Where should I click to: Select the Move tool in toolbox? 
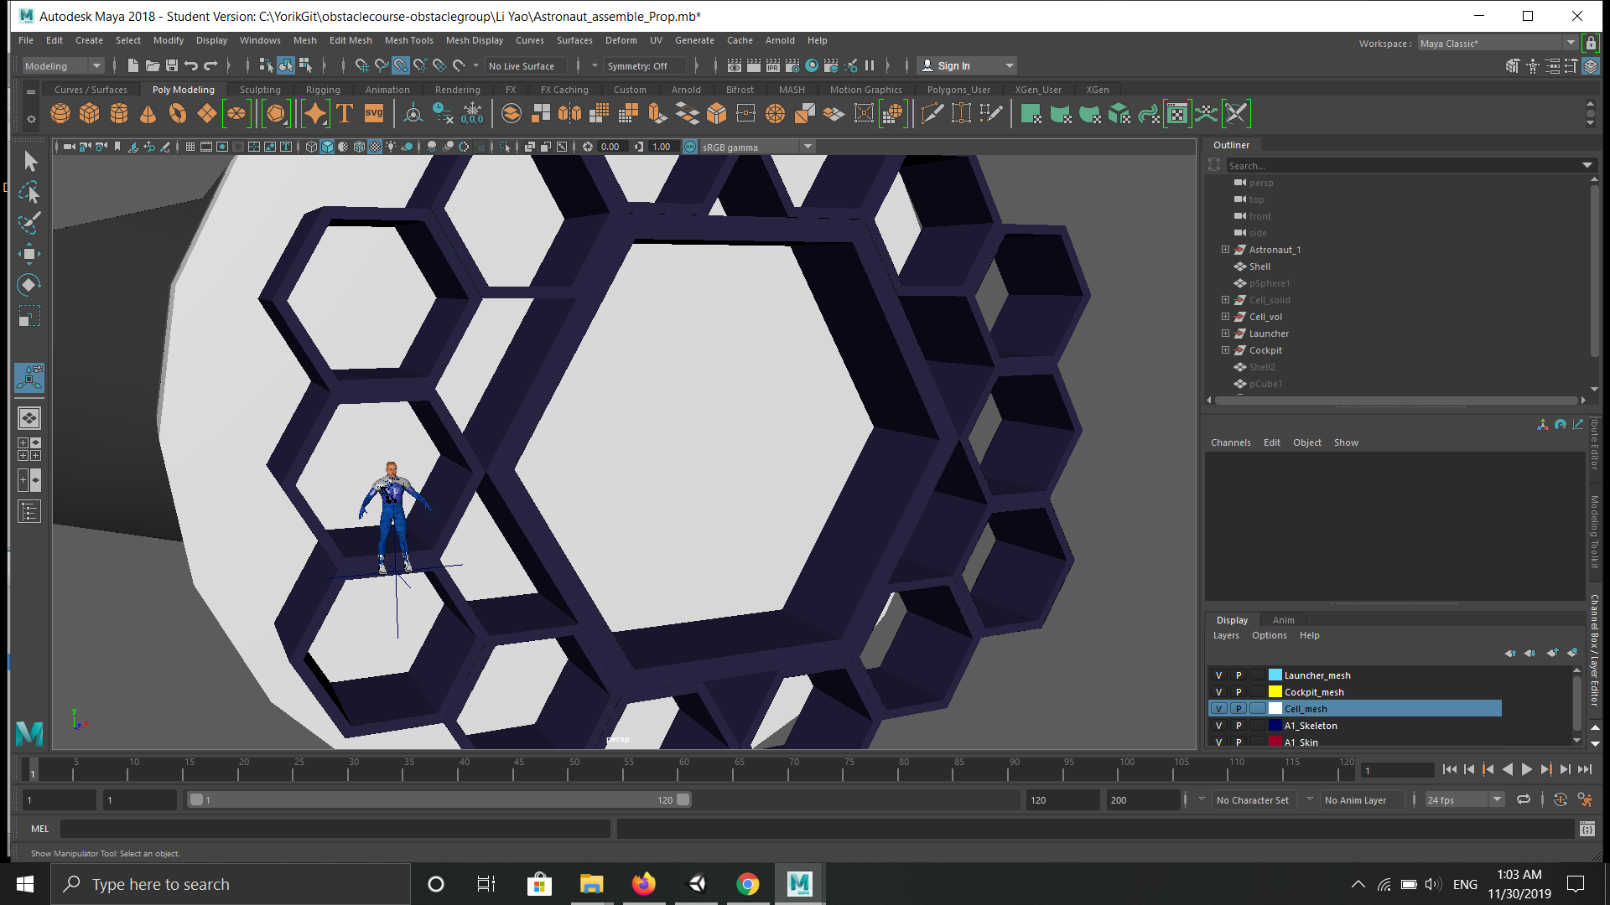pos(29,254)
